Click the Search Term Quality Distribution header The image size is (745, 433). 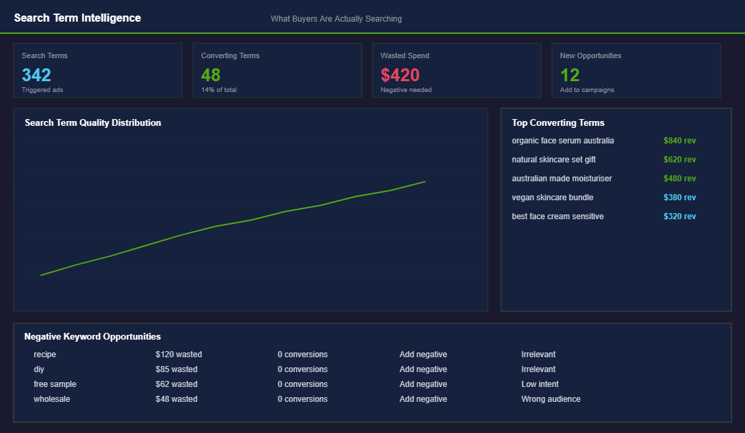[x=93, y=122]
